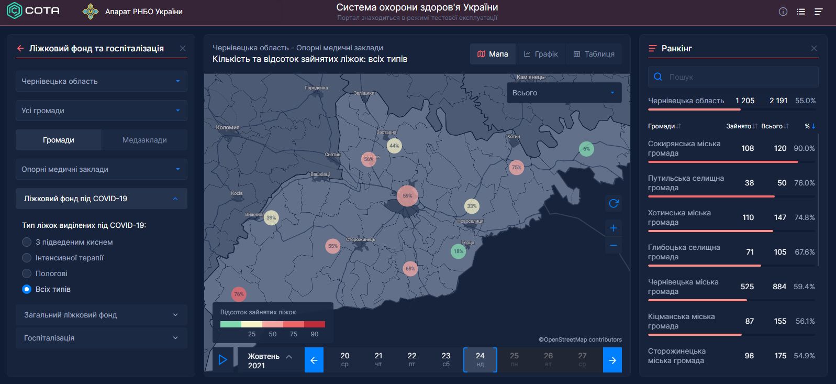Switch to the 'Таблиця' view tab
This screenshot has height=384, width=836.
tap(594, 54)
